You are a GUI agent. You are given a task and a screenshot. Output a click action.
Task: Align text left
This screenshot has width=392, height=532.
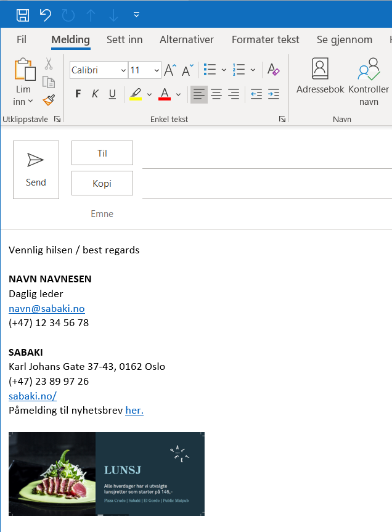point(199,94)
